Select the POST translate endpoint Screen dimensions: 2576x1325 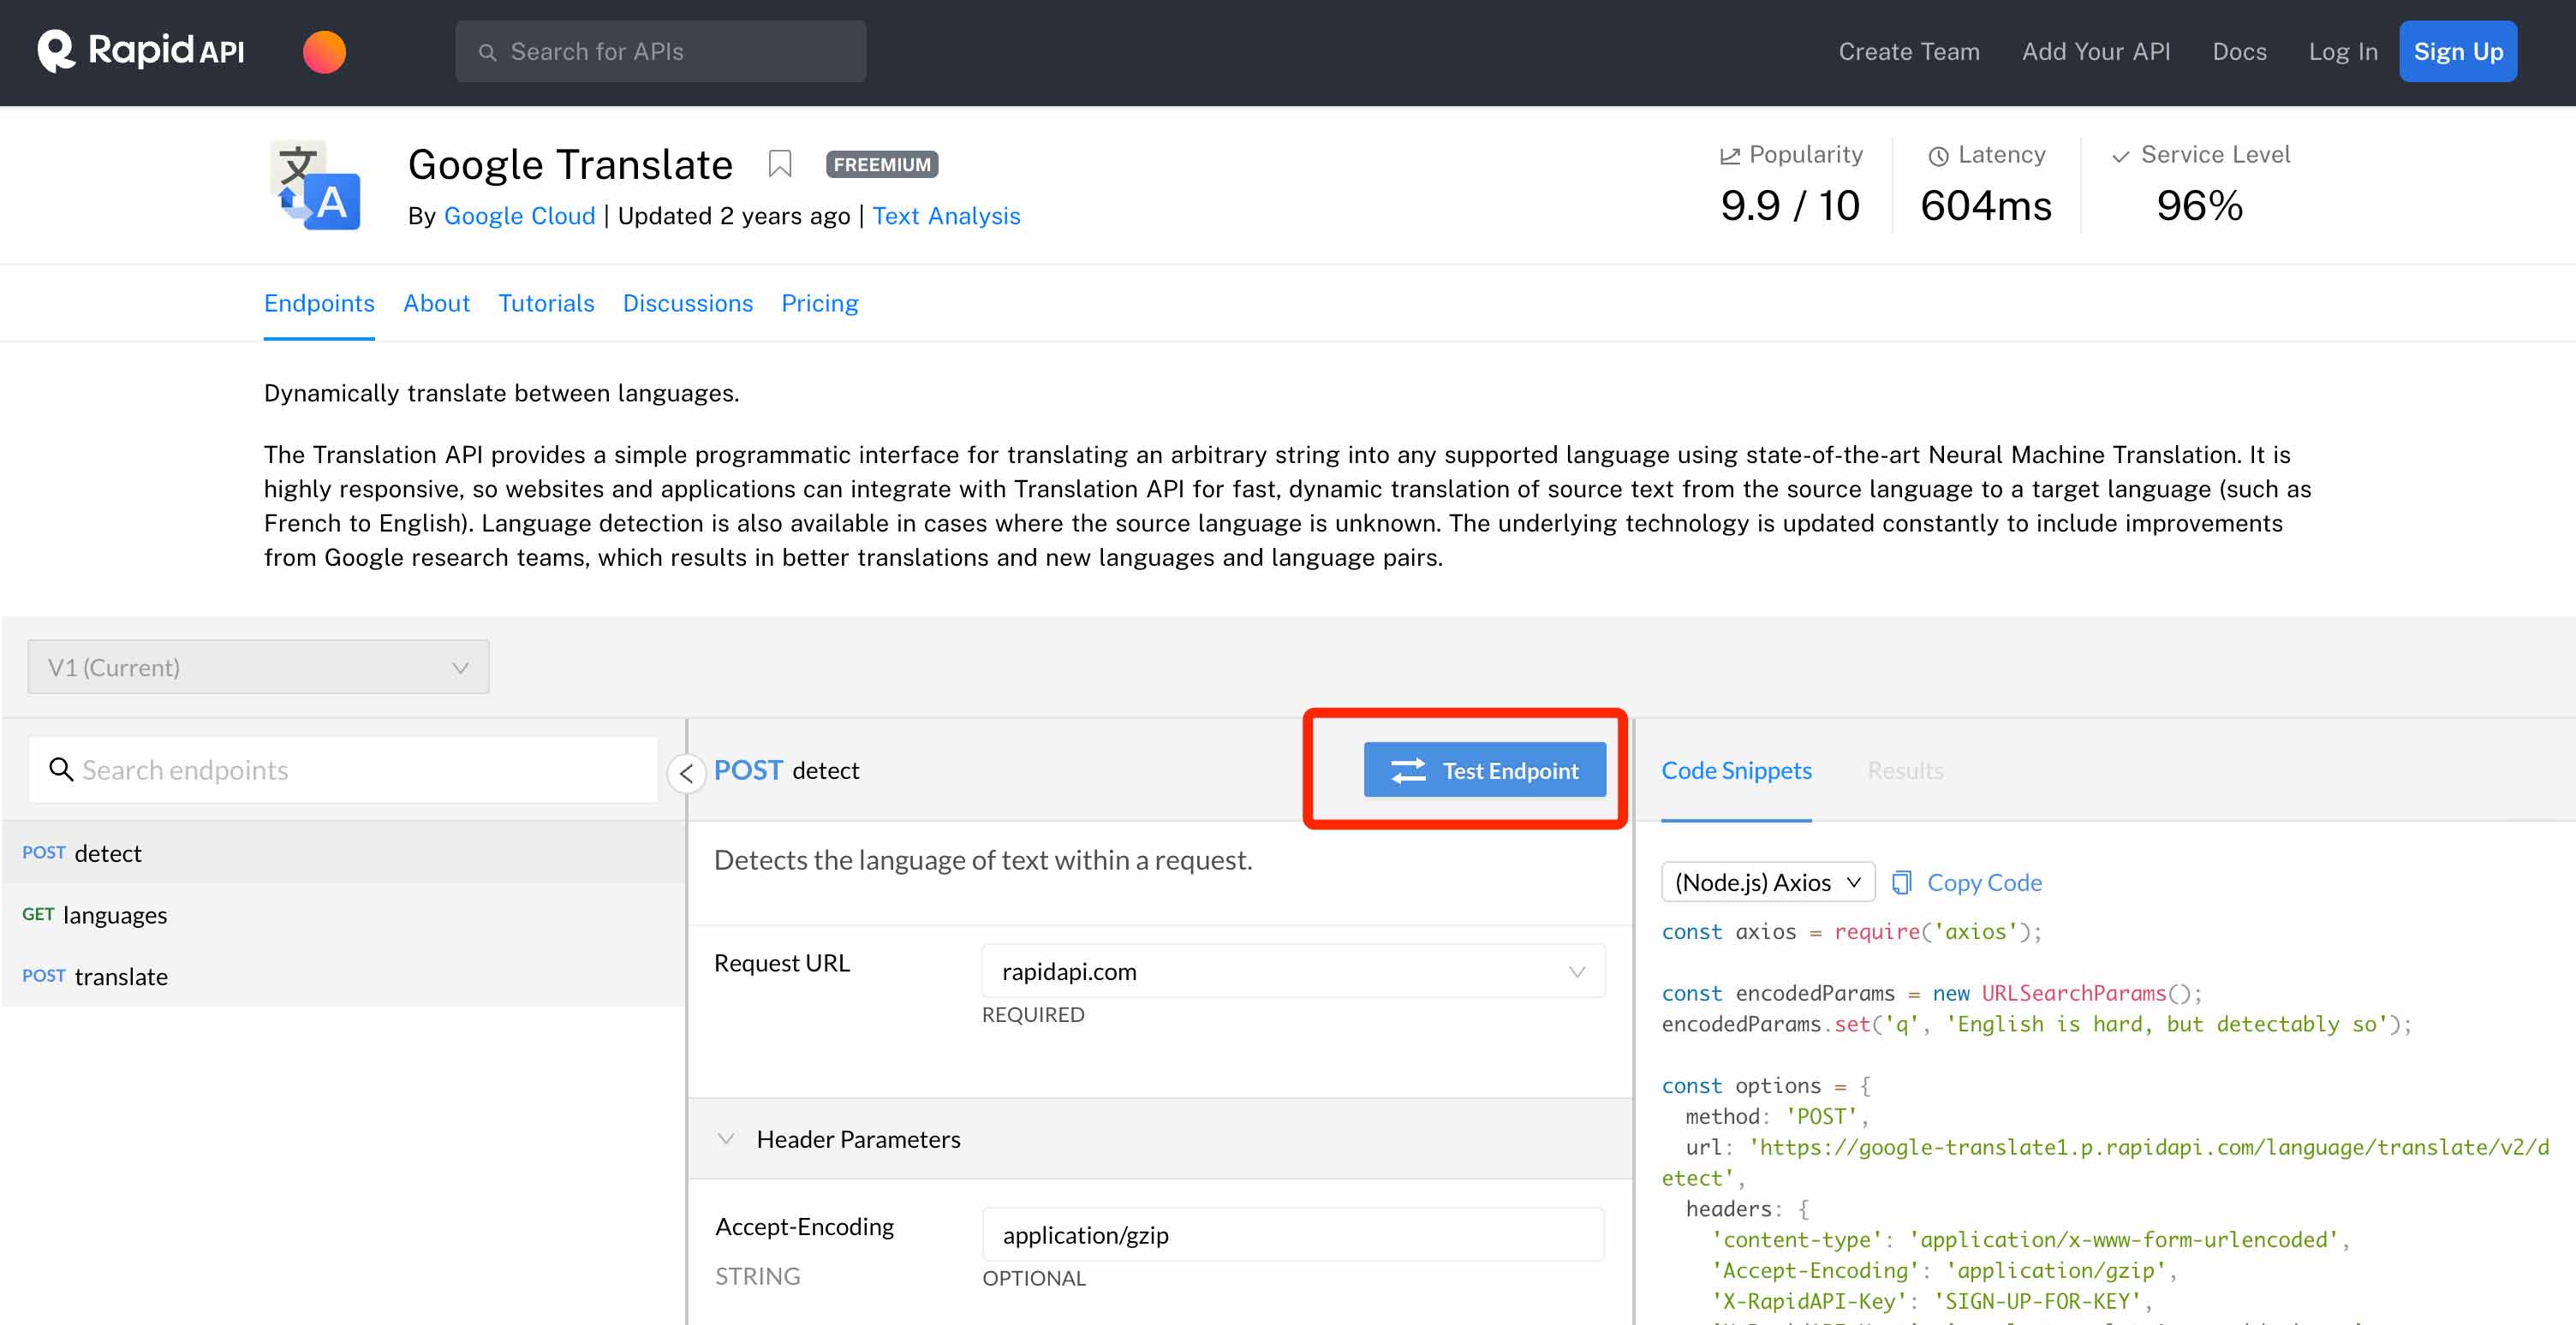(343, 975)
